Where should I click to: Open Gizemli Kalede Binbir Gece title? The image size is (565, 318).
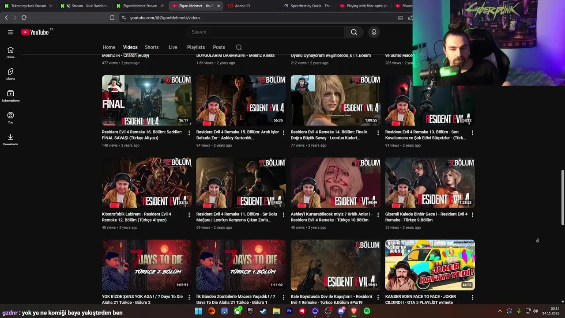(426, 217)
